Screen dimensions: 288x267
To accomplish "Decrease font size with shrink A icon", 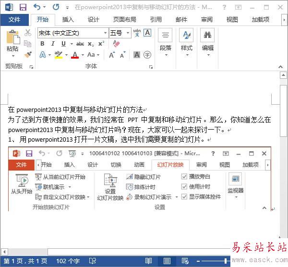I will [x=123, y=55].
